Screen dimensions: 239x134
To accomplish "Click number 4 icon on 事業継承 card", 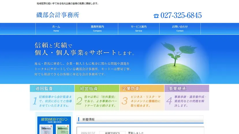I will pos(169,101).
